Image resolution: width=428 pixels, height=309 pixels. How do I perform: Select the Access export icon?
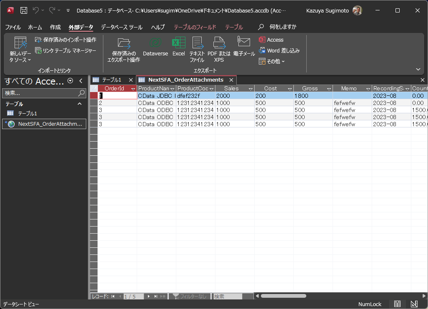pos(271,40)
